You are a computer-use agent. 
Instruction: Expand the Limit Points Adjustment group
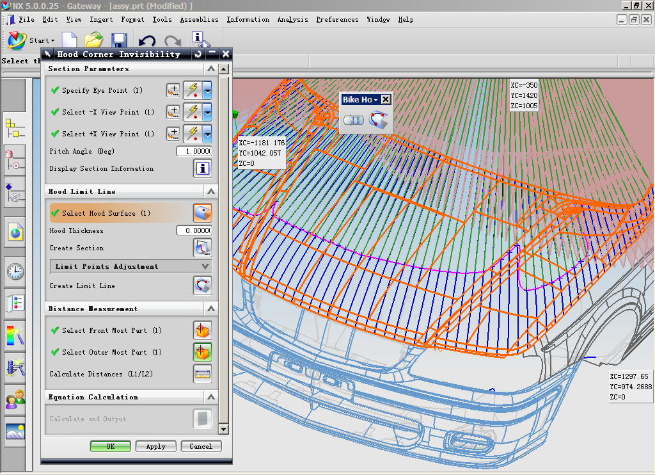click(x=205, y=266)
